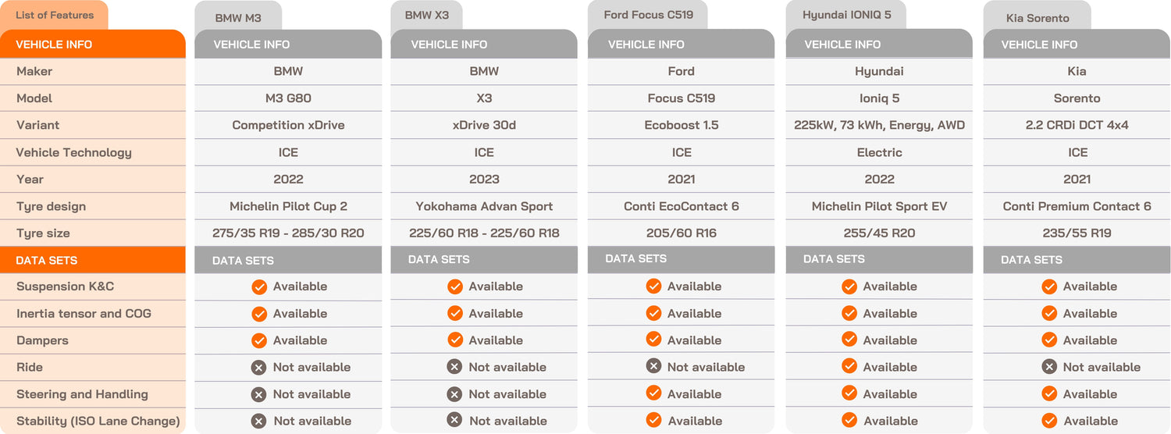Click Ford Focus Steering and Handling checkmark
This screenshot has width=1171, height=434.
click(653, 394)
